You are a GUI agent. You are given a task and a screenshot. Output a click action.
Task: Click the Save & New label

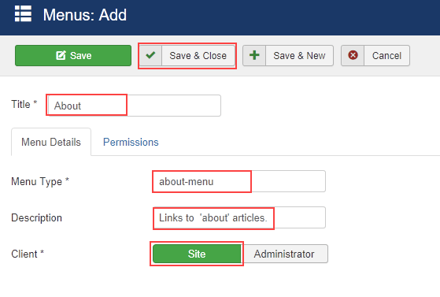pos(299,56)
